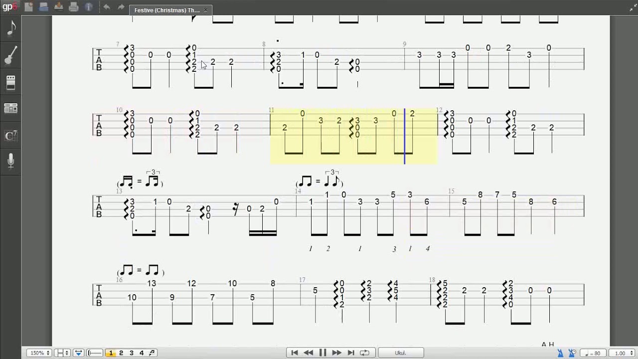Pause playback
The image size is (638, 359).
point(322,353)
